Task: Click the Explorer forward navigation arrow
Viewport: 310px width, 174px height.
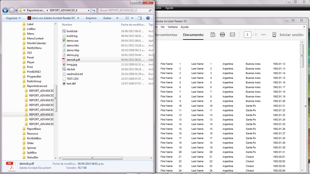Action: click(12, 10)
